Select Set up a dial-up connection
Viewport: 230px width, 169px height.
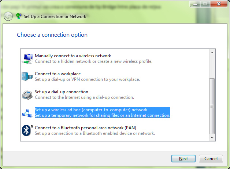85,94
